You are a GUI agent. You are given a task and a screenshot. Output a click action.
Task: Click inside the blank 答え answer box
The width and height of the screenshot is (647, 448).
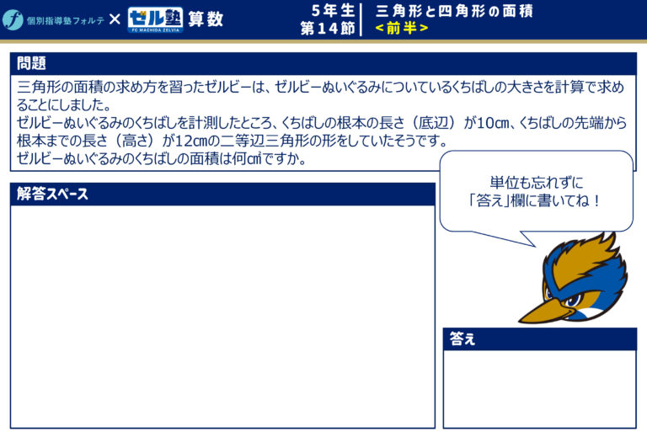pyautogui.click(x=539, y=388)
